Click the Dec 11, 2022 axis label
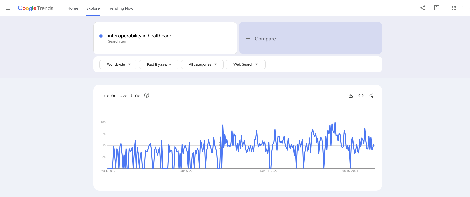 269,171
